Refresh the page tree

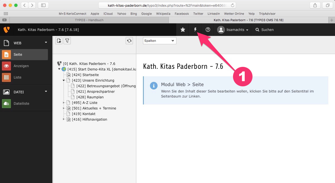[129, 41]
